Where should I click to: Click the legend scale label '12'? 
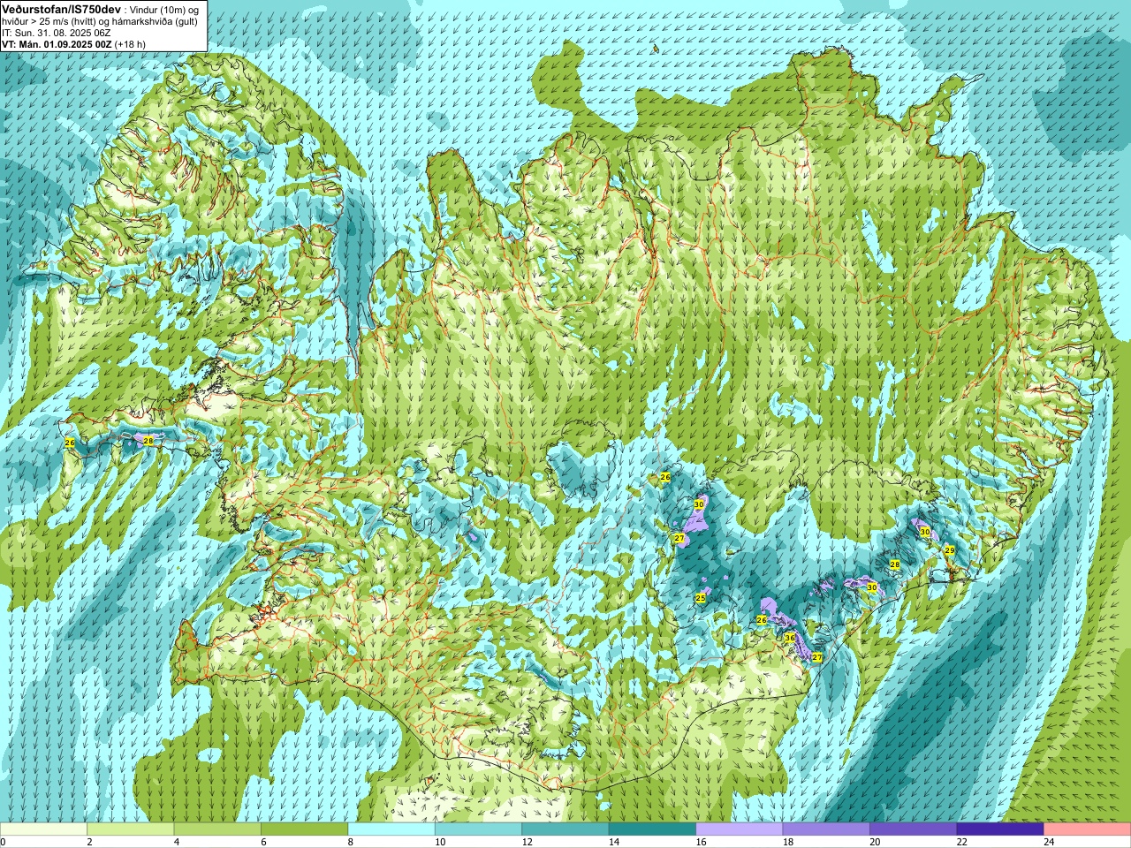point(527,842)
